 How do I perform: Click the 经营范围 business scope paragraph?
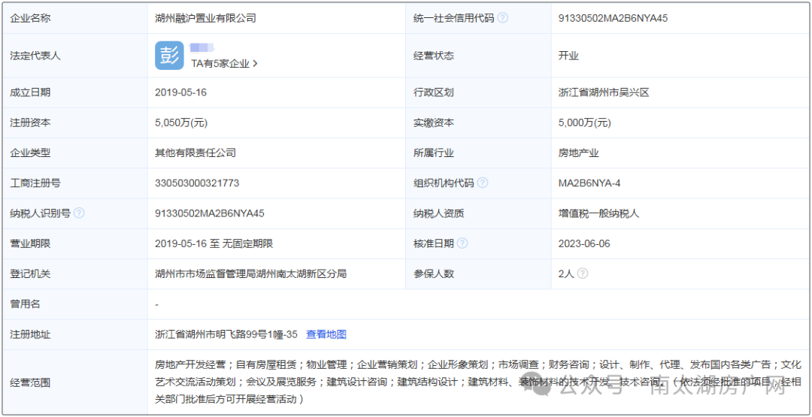478,382
